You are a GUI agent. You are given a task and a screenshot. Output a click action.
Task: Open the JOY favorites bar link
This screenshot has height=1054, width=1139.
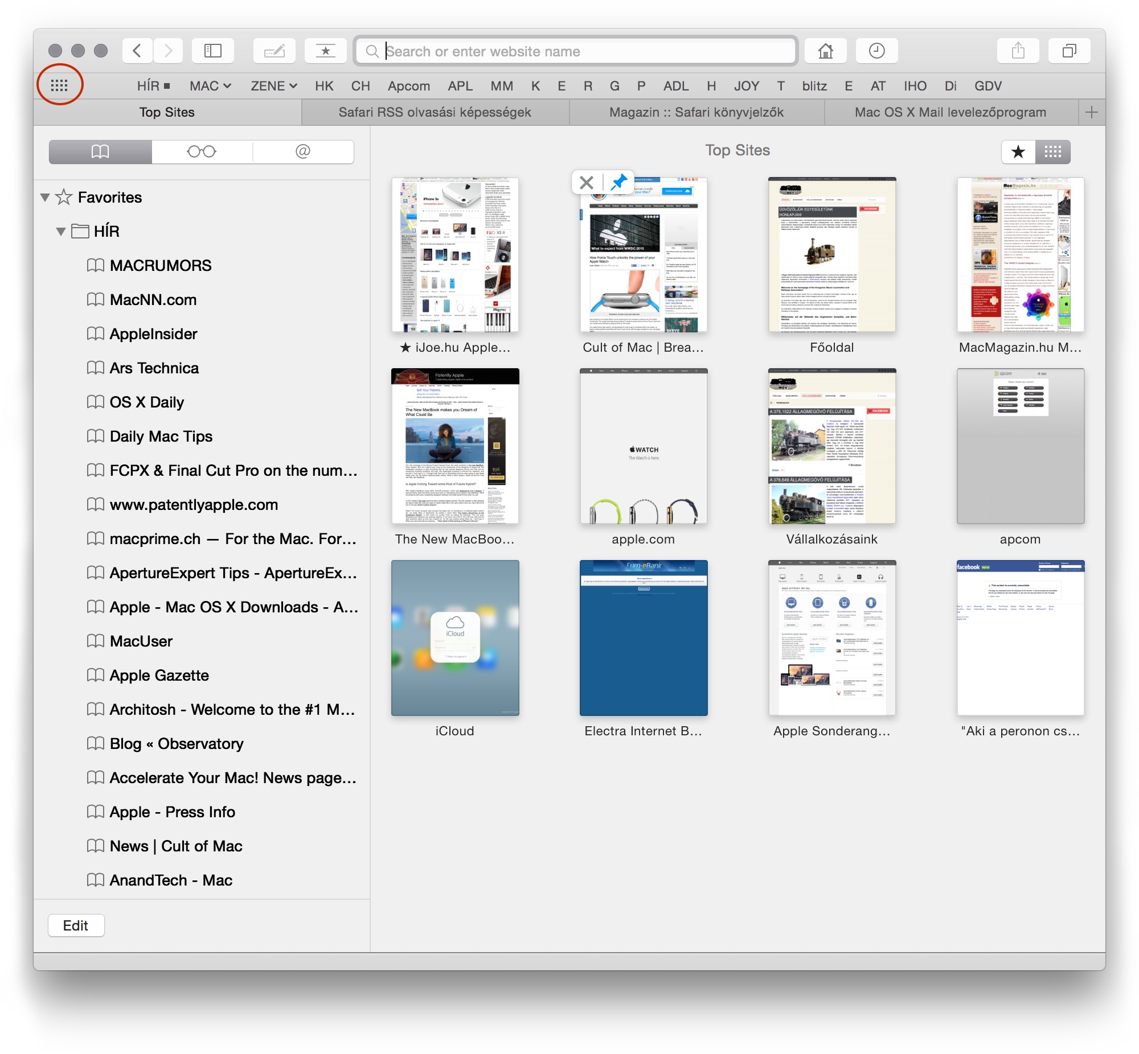point(747,86)
